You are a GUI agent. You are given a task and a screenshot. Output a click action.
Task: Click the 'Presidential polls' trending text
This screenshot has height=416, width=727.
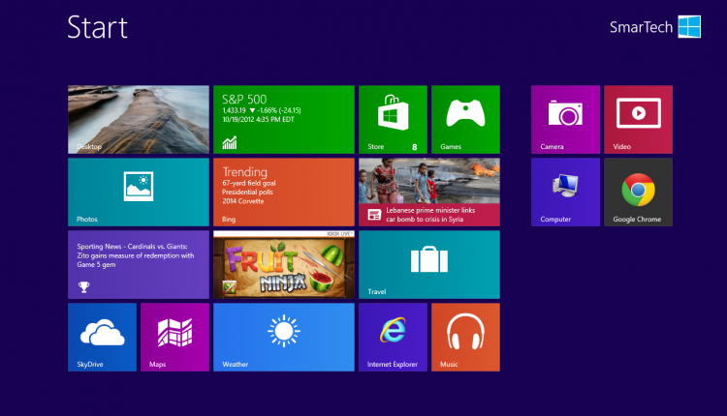[247, 192]
